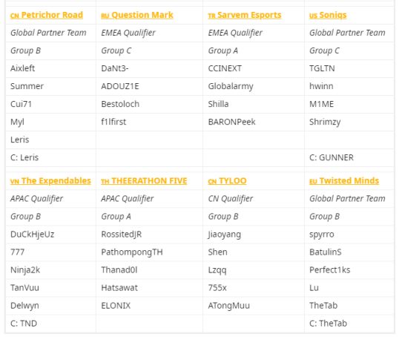The height and width of the screenshot is (337, 399).
Task: Open the Twisted Minds team link
Action: click(x=349, y=181)
